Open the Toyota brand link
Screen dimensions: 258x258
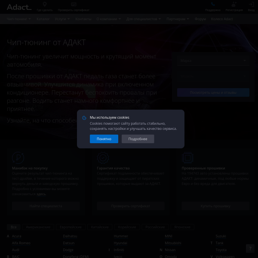click(221, 250)
